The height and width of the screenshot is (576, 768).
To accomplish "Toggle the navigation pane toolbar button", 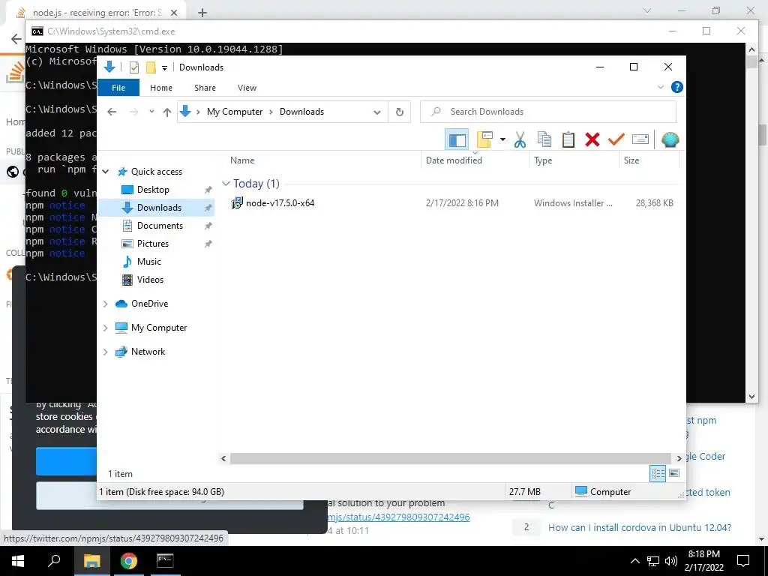I will [457, 139].
